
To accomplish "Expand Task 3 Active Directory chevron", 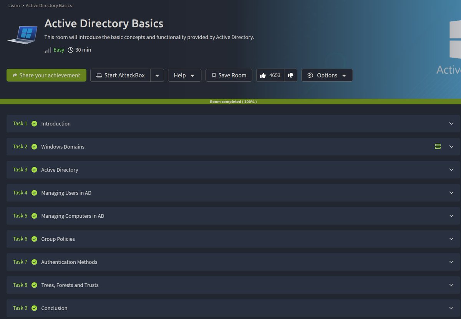I will click(451, 169).
